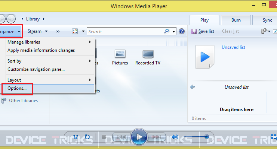Image resolution: width=277 pixels, height=149 pixels.
Task: Click the Stop playback button
Action: (104, 137)
